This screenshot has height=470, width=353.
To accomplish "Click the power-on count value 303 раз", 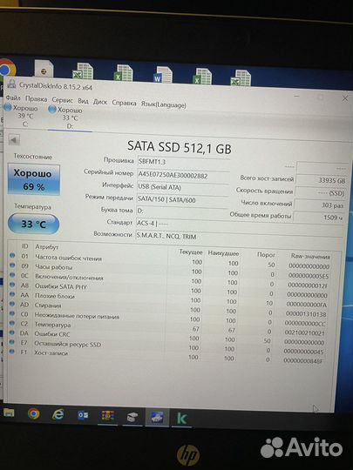I will tap(319, 205).
